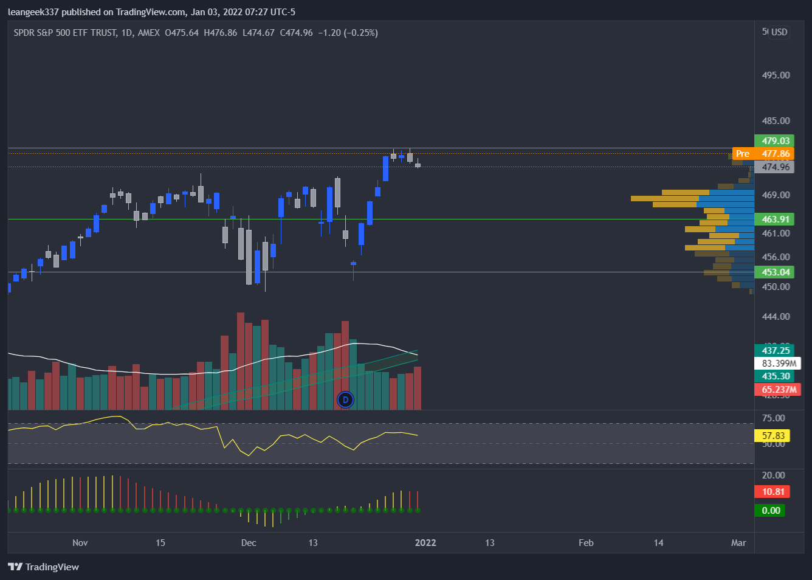Select the 479.03 green price label
This screenshot has width=812, height=580.
774,140
